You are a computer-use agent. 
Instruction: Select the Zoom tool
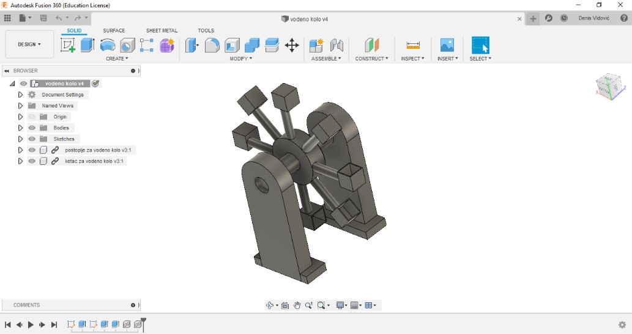309,305
